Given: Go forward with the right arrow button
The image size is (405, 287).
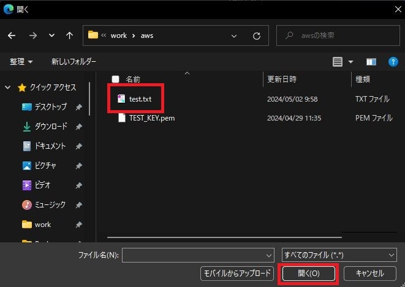Looking at the screenshot, I should tap(33, 35).
